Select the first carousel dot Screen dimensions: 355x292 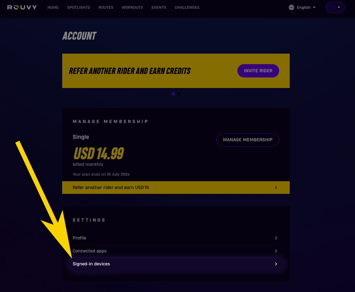coord(173,94)
